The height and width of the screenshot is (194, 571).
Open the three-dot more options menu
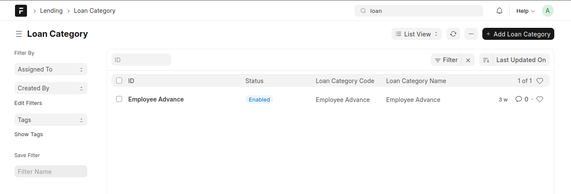pos(471,34)
